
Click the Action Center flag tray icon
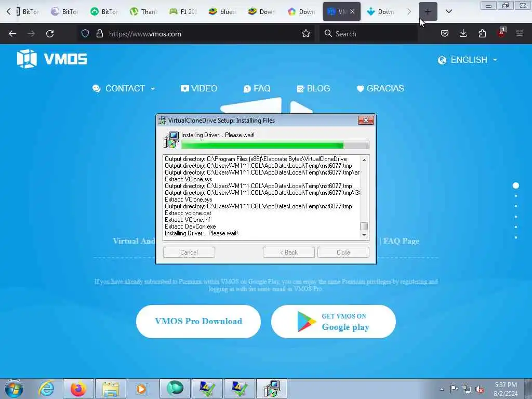[x=454, y=389]
